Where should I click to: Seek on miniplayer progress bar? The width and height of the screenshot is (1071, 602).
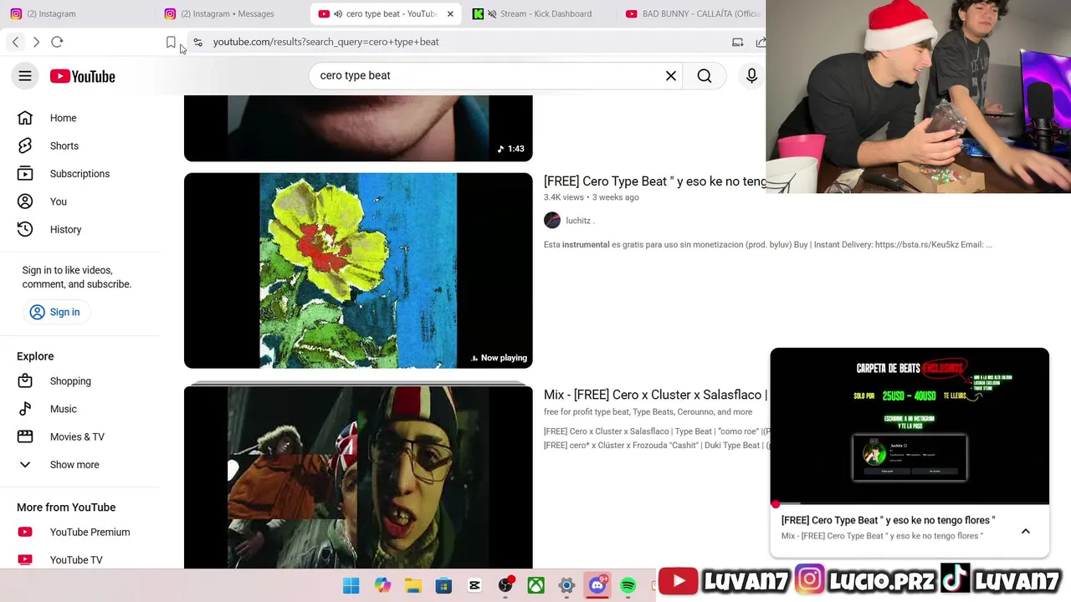tap(910, 504)
